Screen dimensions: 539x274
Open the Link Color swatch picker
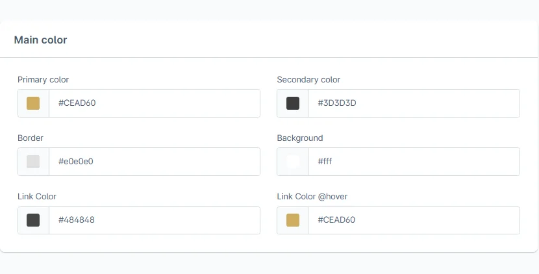click(x=33, y=220)
